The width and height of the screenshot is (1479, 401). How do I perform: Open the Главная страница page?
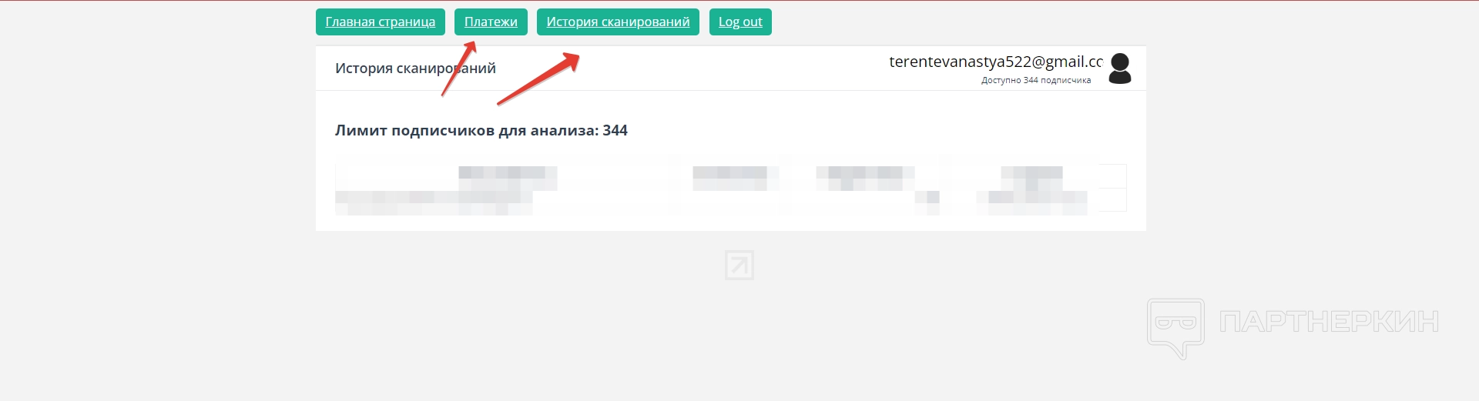coord(381,22)
